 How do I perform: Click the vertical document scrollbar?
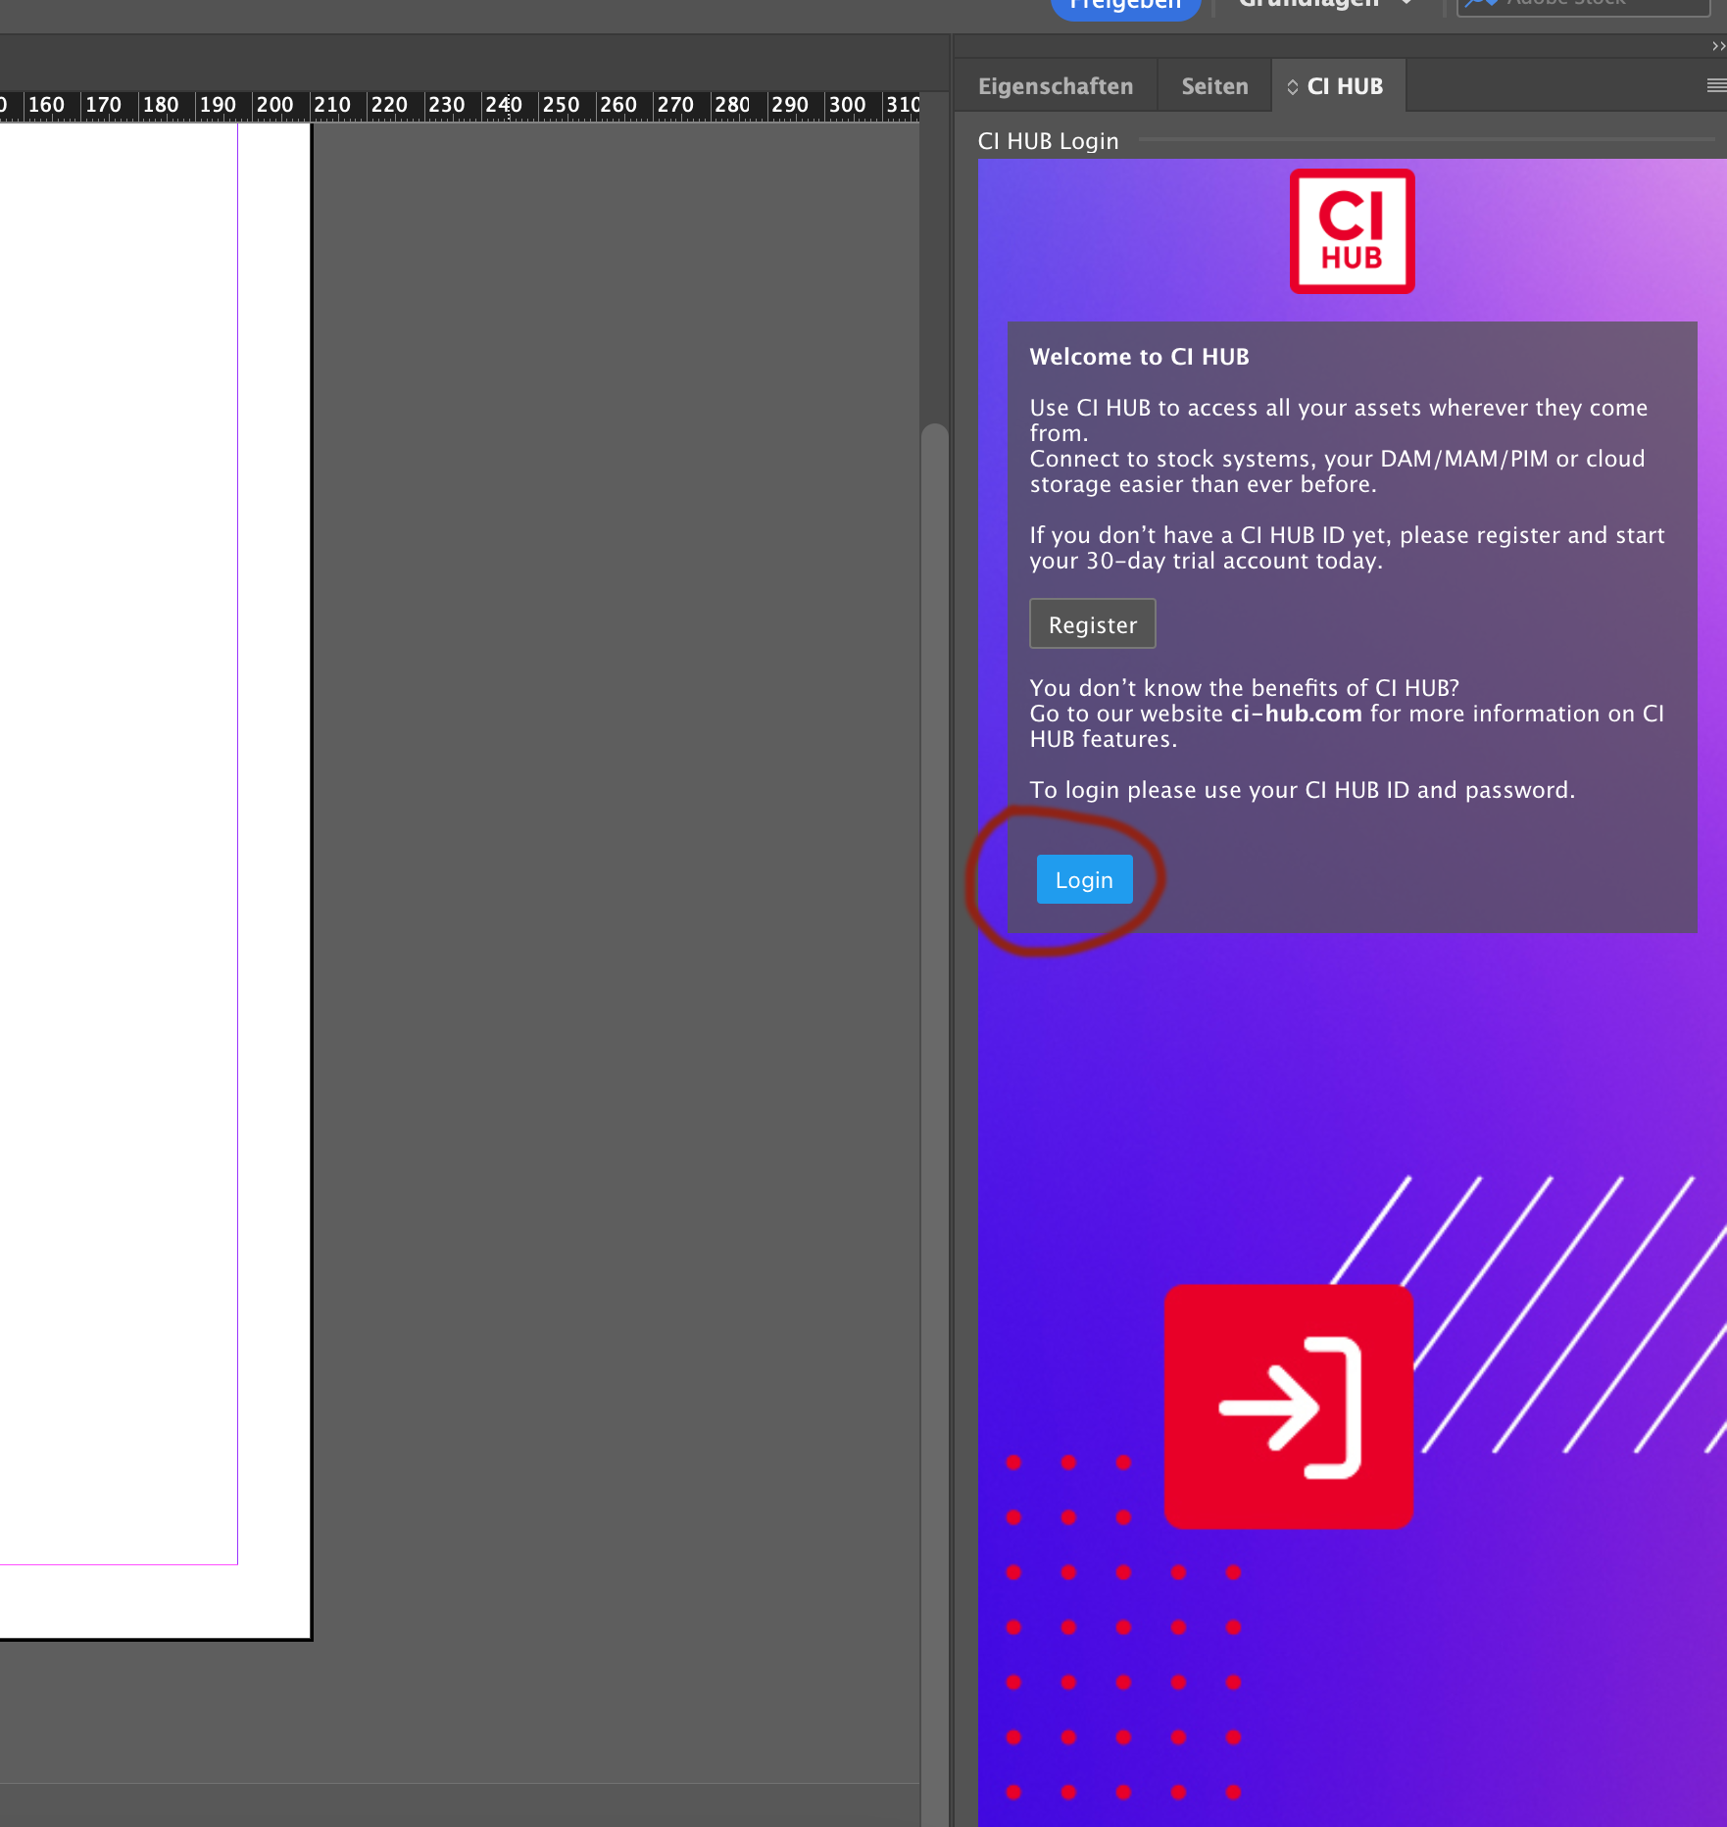[x=935, y=1123]
